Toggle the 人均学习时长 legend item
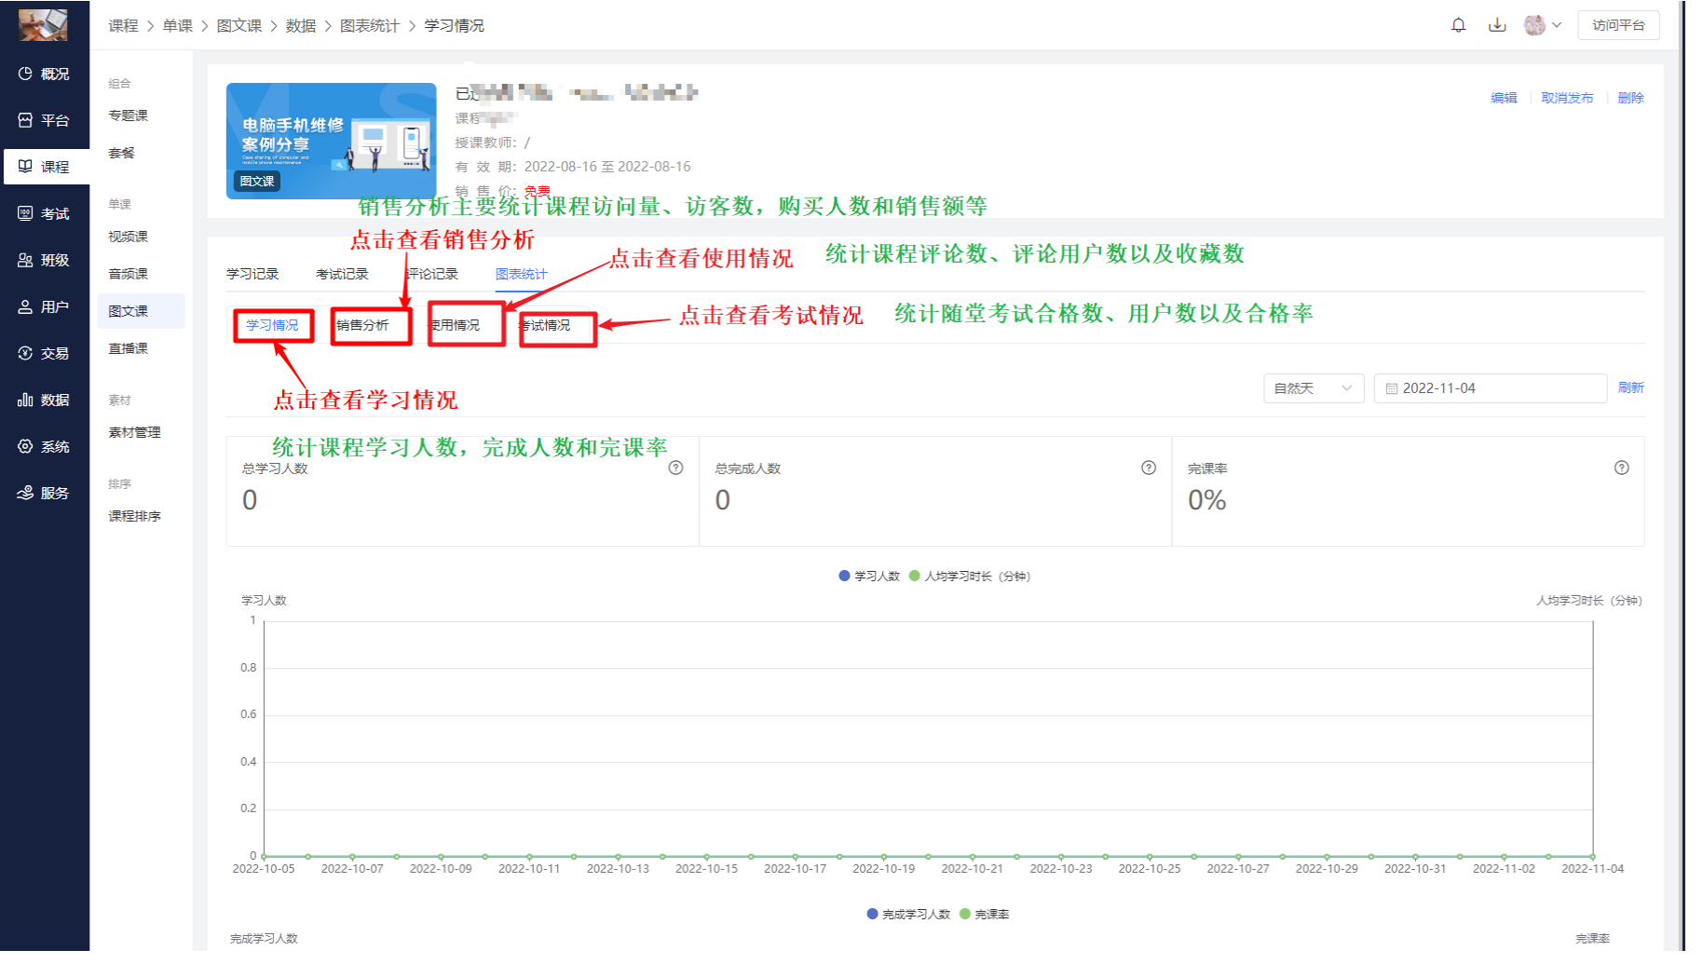This screenshot has height=964, width=1703. pyautogui.click(x=970, y=577)
